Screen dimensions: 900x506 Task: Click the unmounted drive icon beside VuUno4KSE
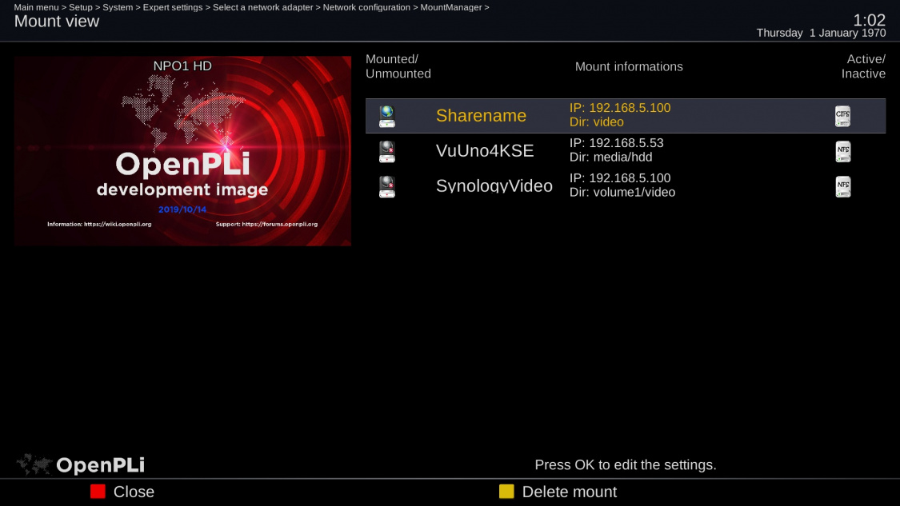pyautogui.click(x=387, y=151)
